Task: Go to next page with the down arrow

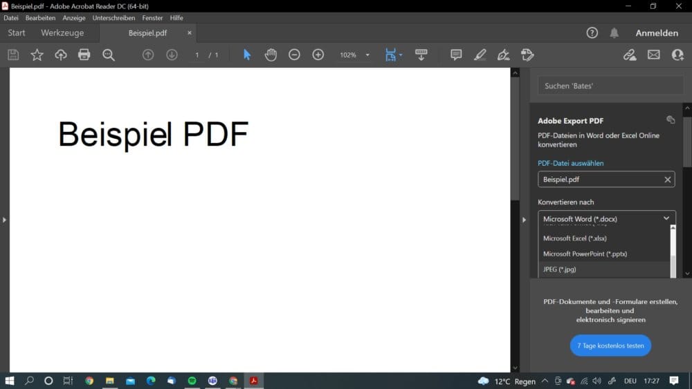Action: pos(172,55)
